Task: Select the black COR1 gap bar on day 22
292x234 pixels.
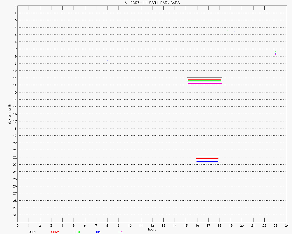Action: (208, 157)
